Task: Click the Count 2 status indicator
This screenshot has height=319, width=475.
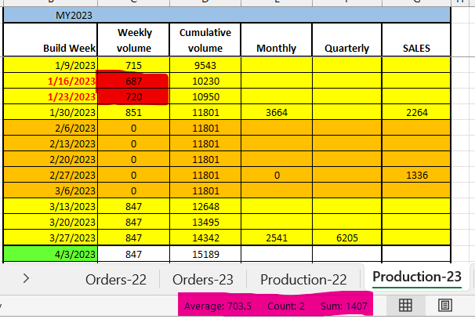Action: coord(278,306)
